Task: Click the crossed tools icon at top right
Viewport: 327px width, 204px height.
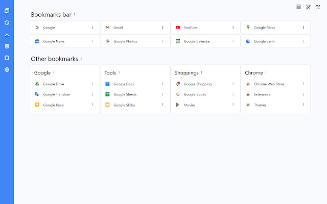Action: pos(308,7)
